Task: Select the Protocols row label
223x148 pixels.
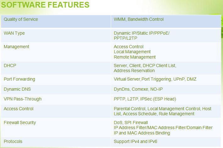Action: point(13,141)
